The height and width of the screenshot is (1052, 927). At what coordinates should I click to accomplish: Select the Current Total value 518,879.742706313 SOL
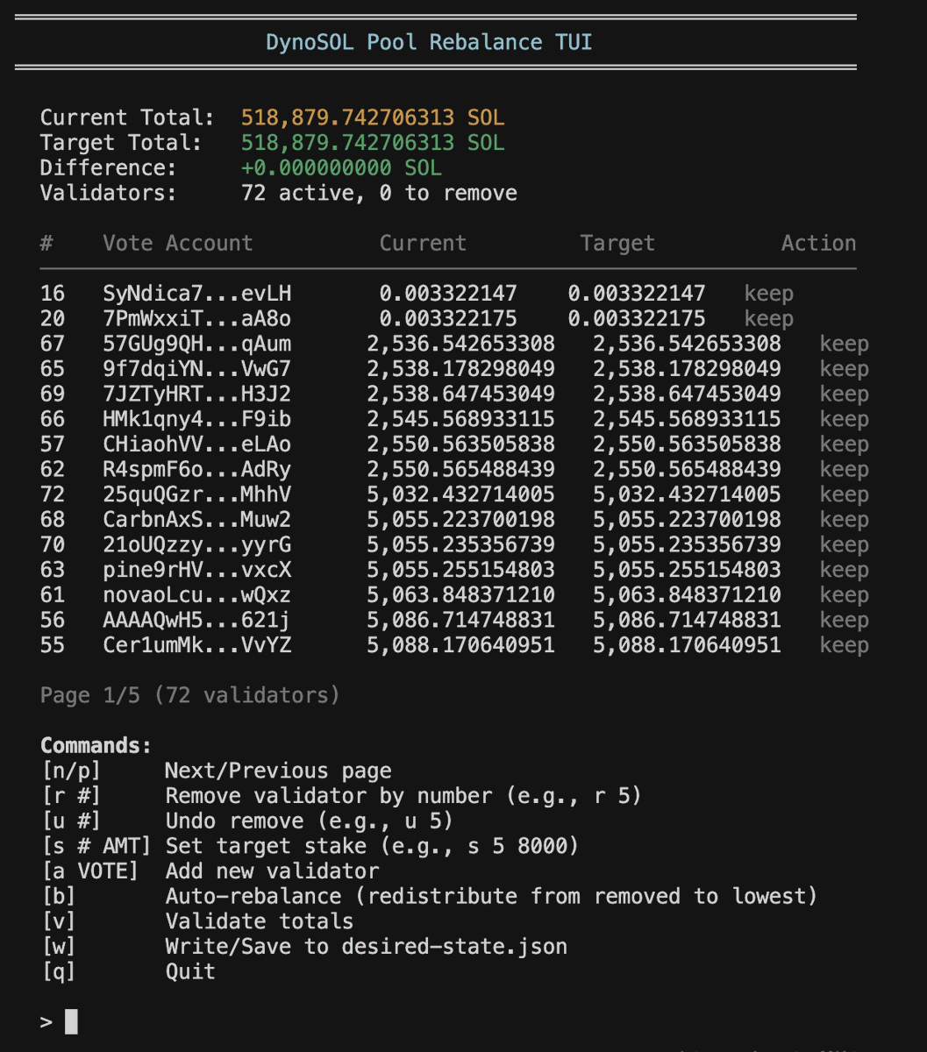373,117
